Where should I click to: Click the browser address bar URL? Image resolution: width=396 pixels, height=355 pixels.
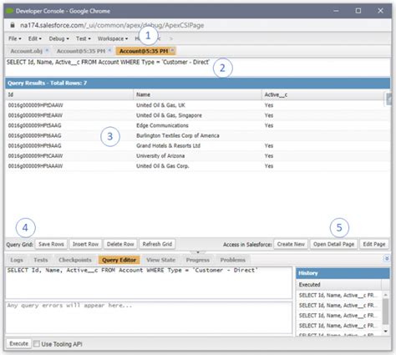point(112,25)
